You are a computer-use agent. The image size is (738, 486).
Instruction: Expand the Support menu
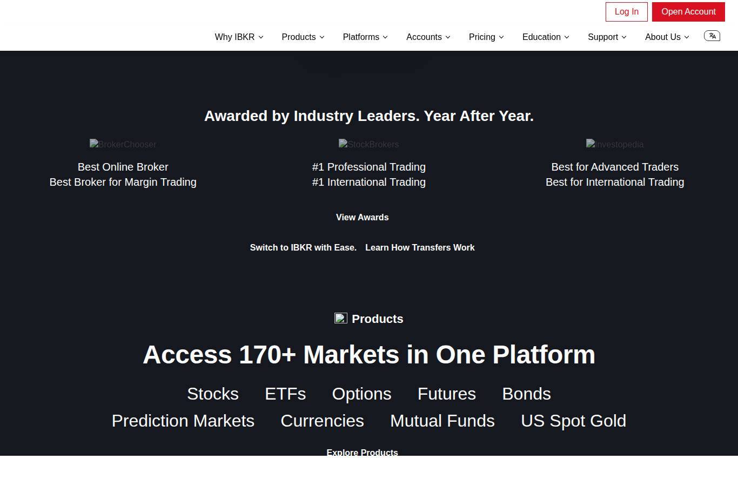pyautogui.click(x=607, y=37)
